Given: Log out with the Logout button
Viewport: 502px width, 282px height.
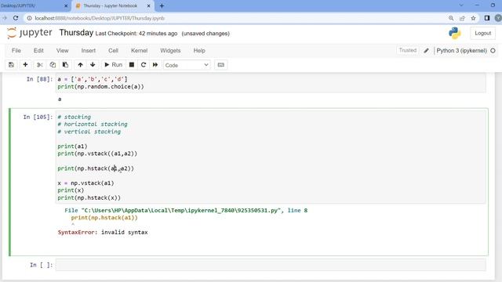Looking at the screenshot, I should click(x=483, y=33).
